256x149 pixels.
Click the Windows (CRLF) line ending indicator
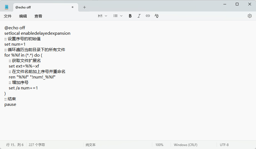[185, 145]
